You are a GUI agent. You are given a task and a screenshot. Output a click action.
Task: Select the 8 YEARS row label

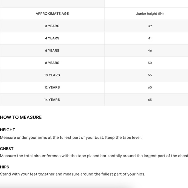click(52, 63)
